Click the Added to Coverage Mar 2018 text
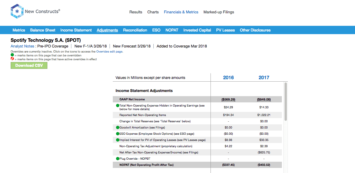Screen dimensions: 355x173 (x=181, y=46)
